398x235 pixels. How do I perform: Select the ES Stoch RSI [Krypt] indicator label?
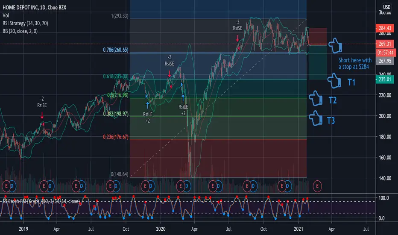click(x=41, y=201)
